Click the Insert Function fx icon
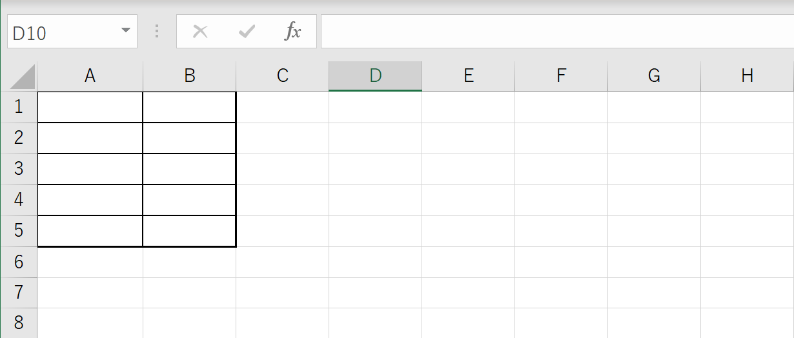Viewport: 794px width, 338px height. pyautogui.click(x=293, y=32)
